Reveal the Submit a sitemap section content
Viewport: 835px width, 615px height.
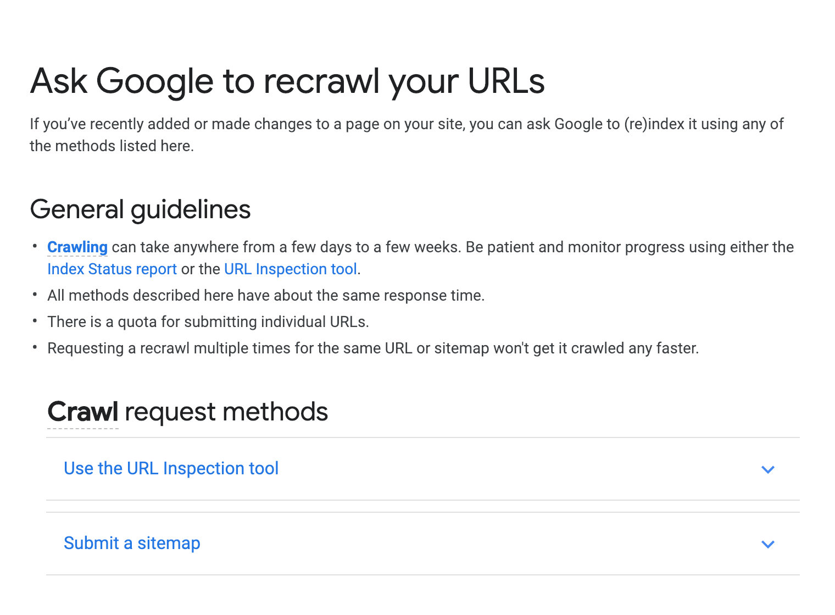tap(132, 543)
